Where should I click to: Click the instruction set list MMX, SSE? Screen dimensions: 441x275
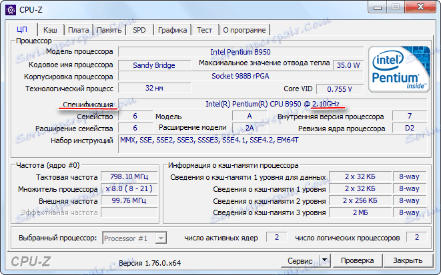272,144
